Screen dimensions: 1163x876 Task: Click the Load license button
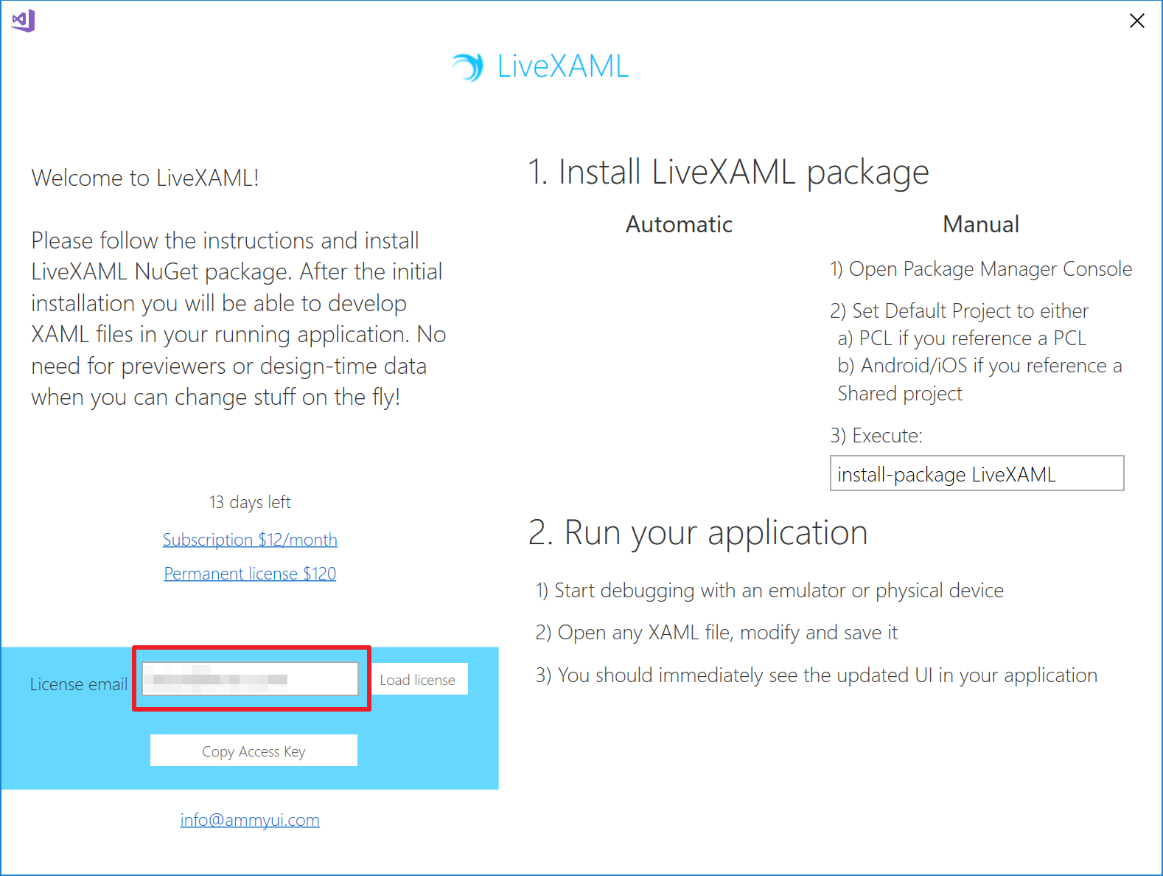[418, 680]
